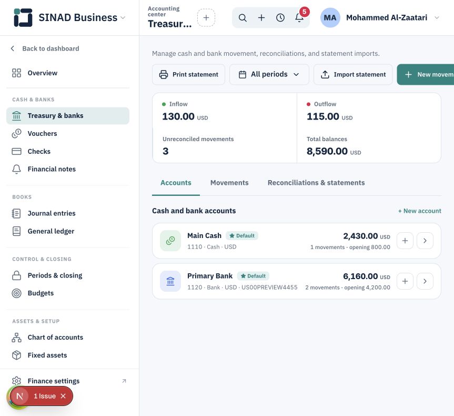This screenshot has width=454, height=416.
Task: Open Finance settings
Action: pyautogui.click(x=68, y=381)
